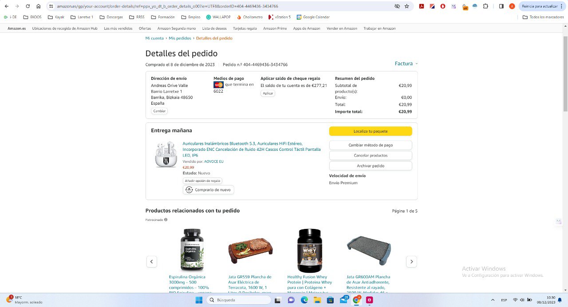This screenshot has height=307, width=568.
Task: Click the earbuds product thumbnail
Action: coord(166,154)
